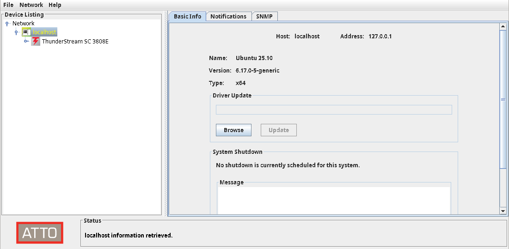Click the Driver Update file path field
The height and width of the screenshot is (249, 509).
click(334, 110)
